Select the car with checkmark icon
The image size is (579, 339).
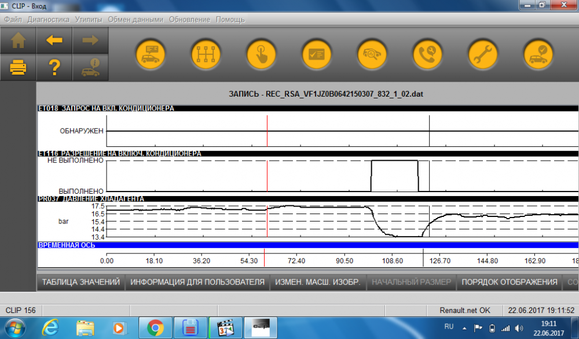click(538, 54)
